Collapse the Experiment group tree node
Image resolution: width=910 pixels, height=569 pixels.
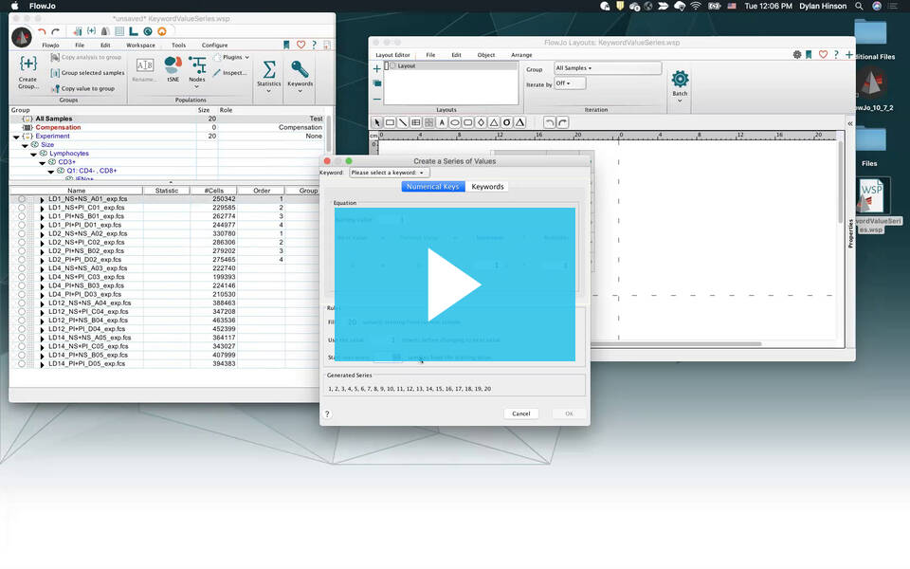[x=16, y=137]
